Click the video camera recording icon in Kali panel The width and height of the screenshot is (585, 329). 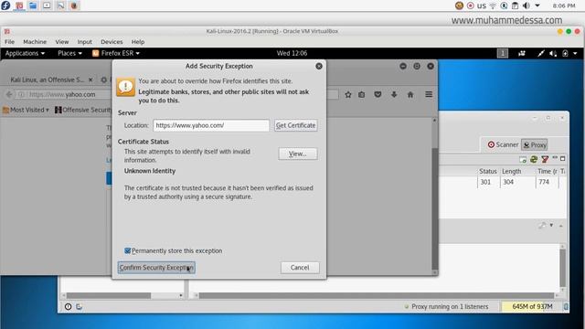(x=522, y=53)
